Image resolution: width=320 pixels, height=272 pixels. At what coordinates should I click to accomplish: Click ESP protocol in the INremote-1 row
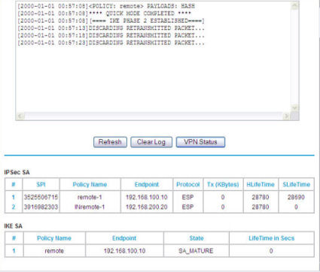point(187,207)
